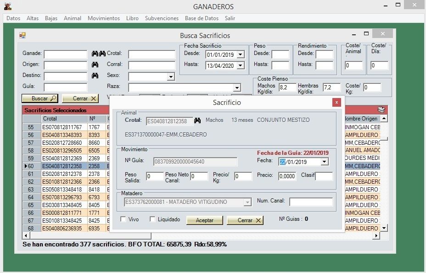Click the export icon in Sacrificios Seleccionados header
Image resolution: width=426 pixels, height=273 pixels.
381,110
